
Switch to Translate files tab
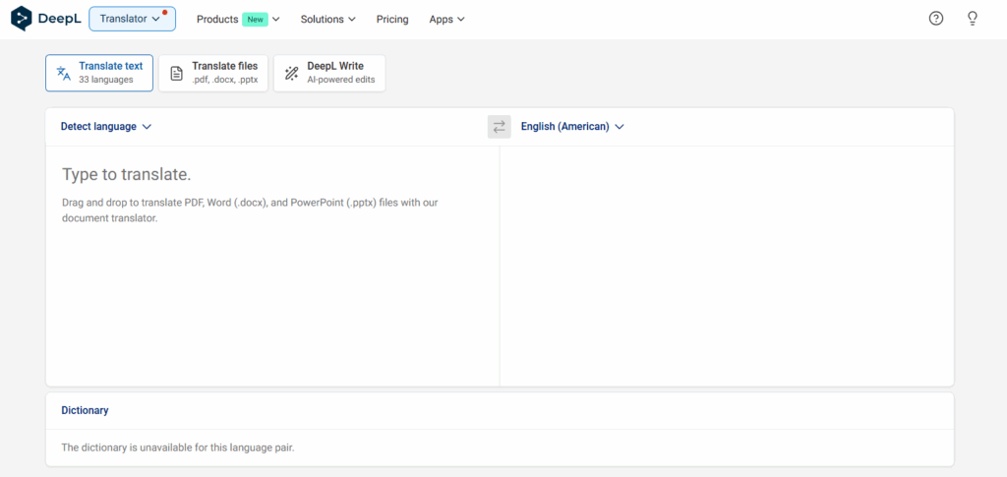point(213,73)
